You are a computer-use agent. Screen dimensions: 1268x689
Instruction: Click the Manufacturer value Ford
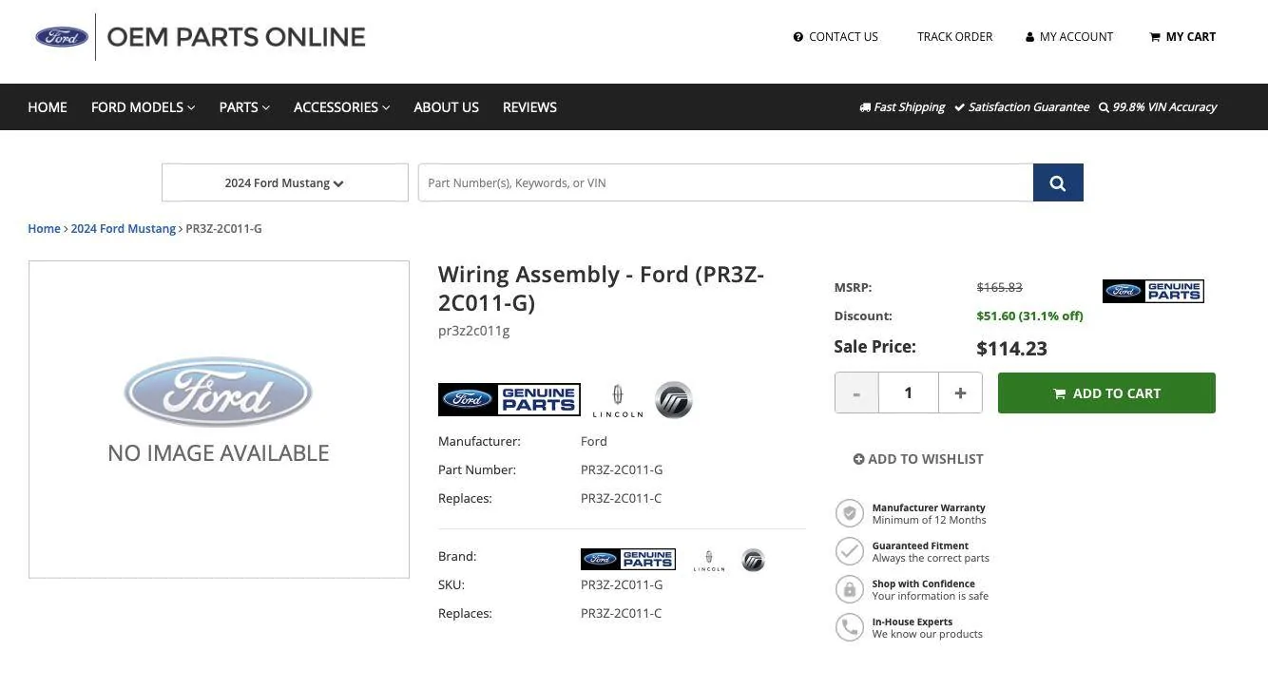tap(594, 441)
